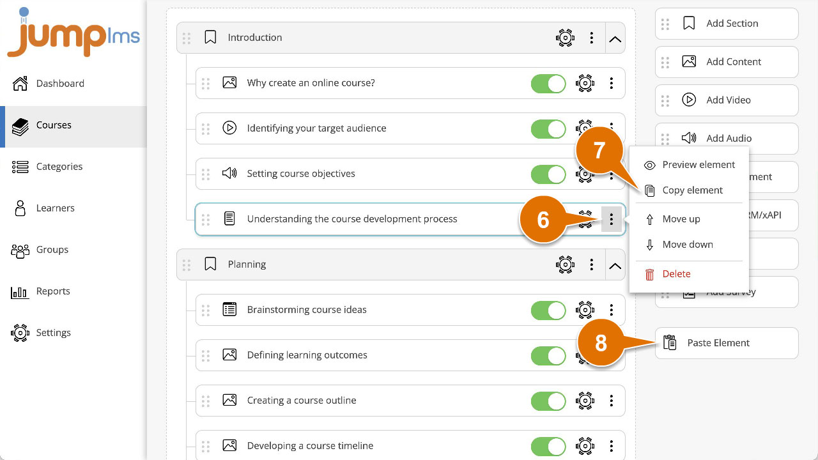Collapse the Planning section

pyautogui.click(x=615, y=265)
